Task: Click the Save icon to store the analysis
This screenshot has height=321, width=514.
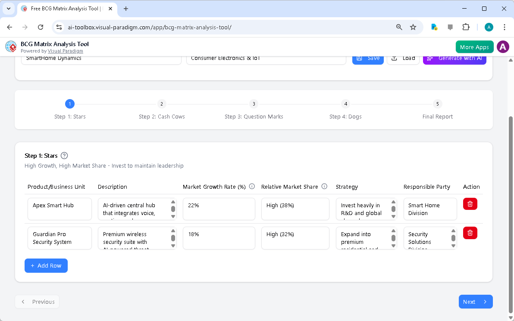Action: [x=360, y=58]
